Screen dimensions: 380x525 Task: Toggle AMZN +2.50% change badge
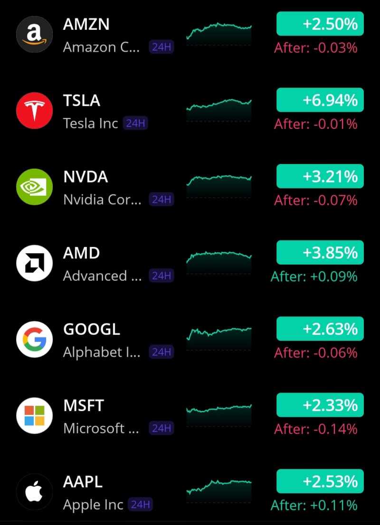pyautogui.click(x=320, y=24)
